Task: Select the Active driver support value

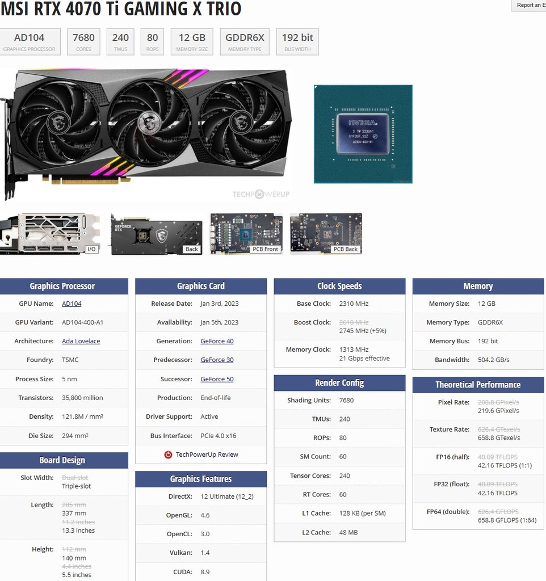Action: (209, 416)
